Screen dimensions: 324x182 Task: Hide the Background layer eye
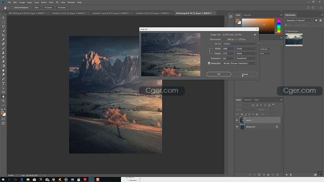click(x=237, y=127)
